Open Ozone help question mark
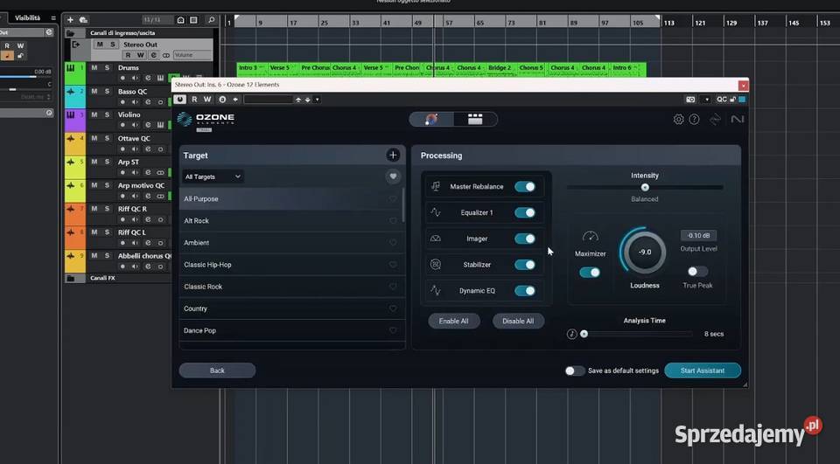Image resolution: width=840 pixels, height=464 pixels. pos(694,120)
